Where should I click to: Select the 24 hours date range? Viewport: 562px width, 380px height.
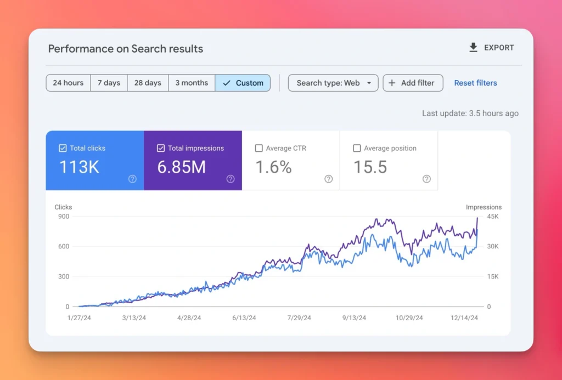pos(68,83)
